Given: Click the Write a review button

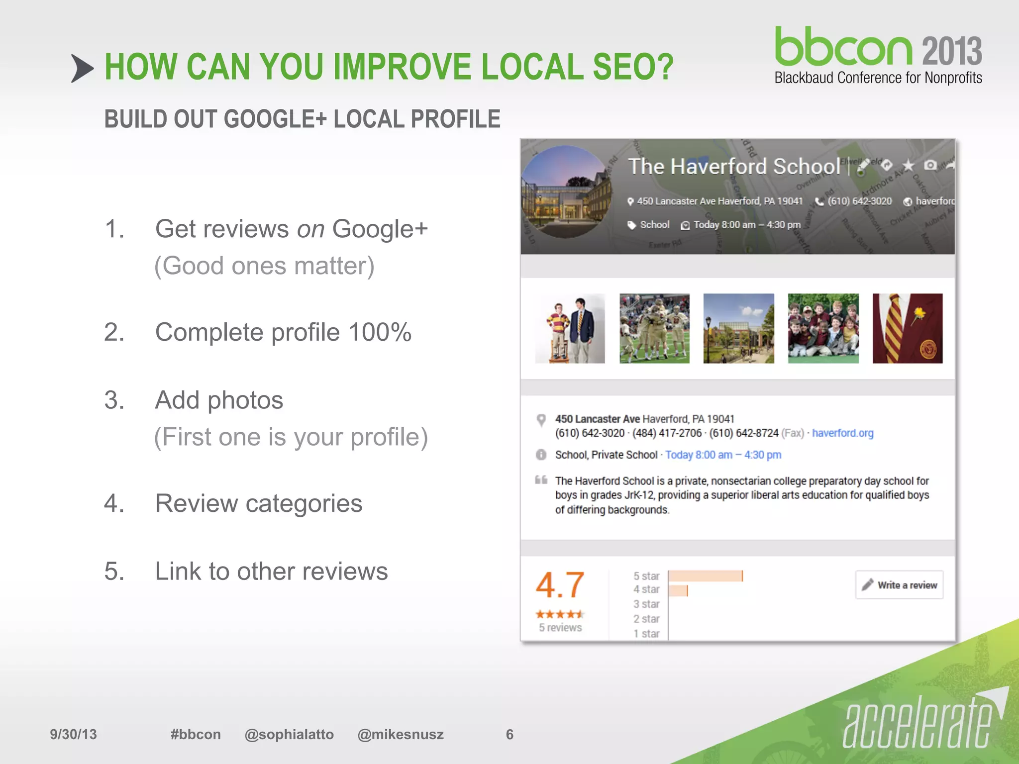Looking at the screenshot, I should point(900,585).
